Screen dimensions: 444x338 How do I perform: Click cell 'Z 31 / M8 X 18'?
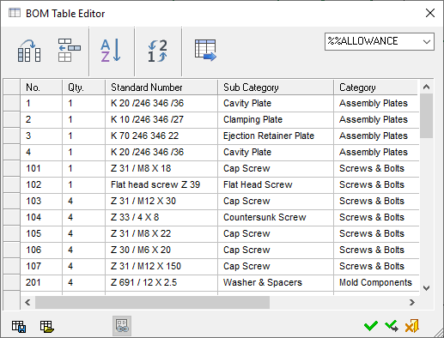point(161,168)
